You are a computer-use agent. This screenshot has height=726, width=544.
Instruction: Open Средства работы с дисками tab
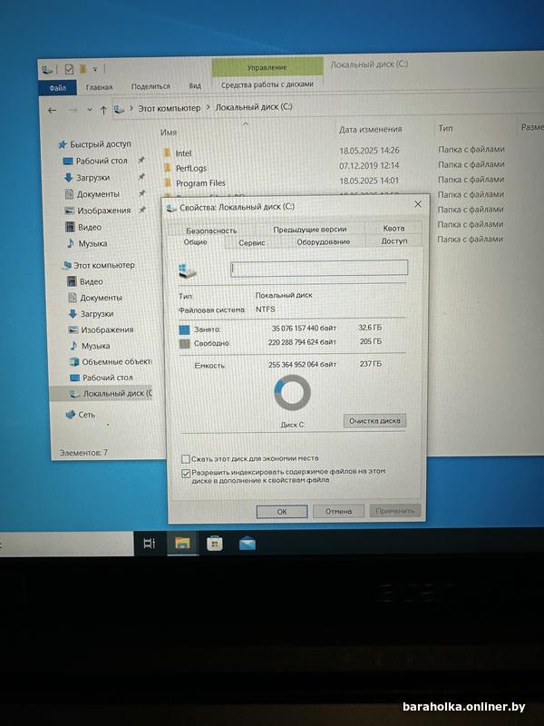point(267,84)
